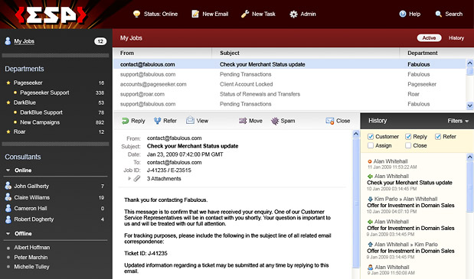Click the Admin gear icon
The image size is (474, 279).
point(293,15)
